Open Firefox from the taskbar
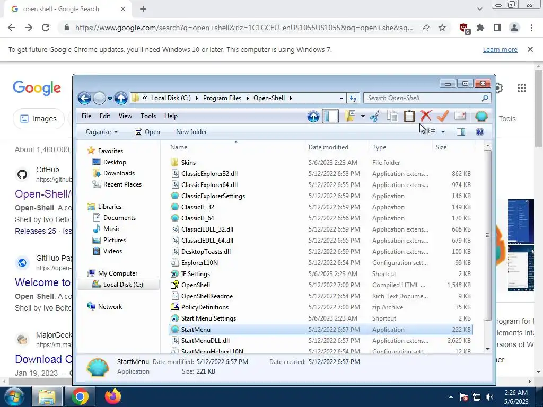543x407 pixels. [x=112, y=396]
